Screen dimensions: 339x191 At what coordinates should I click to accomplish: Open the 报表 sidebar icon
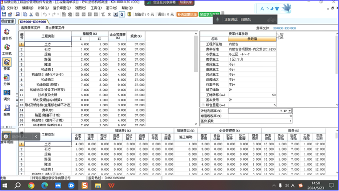coord(6,110)
